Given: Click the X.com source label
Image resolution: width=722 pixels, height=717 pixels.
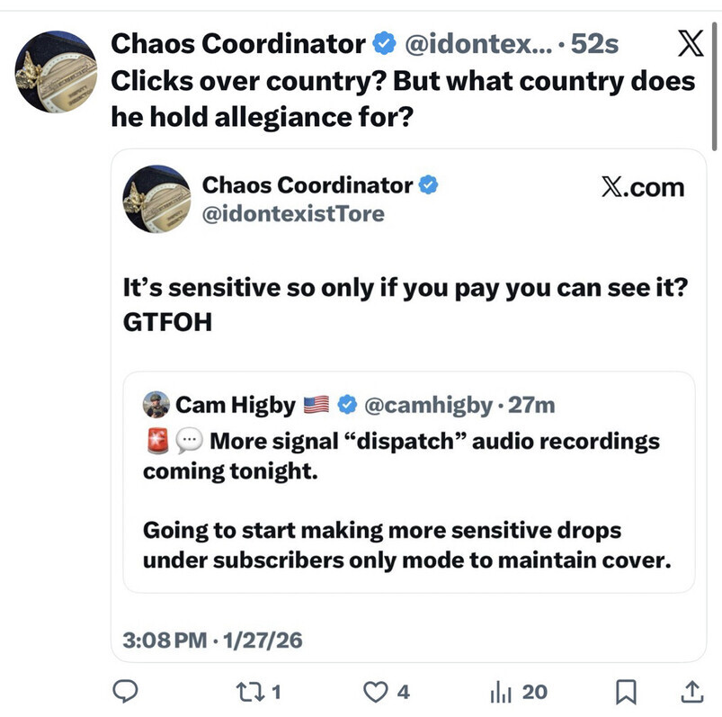Looking at the screenshot, I should [642, 187].
